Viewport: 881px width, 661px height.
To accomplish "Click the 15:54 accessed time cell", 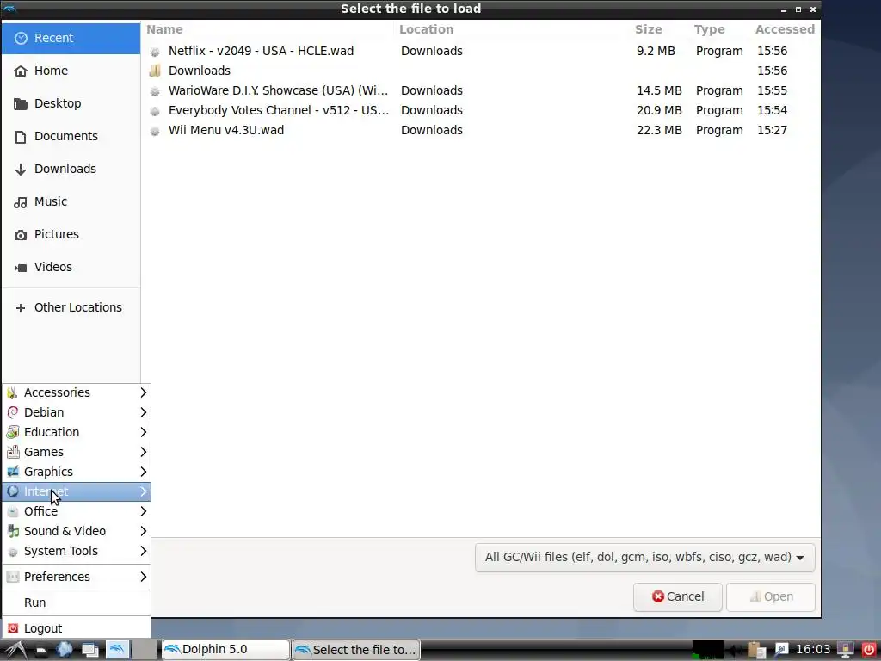I will point(772,110).
